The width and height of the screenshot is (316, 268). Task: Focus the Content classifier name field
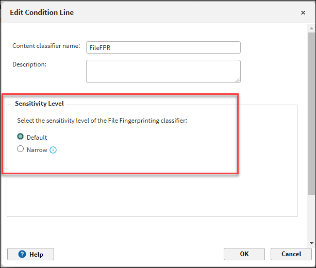click(163, 47)
